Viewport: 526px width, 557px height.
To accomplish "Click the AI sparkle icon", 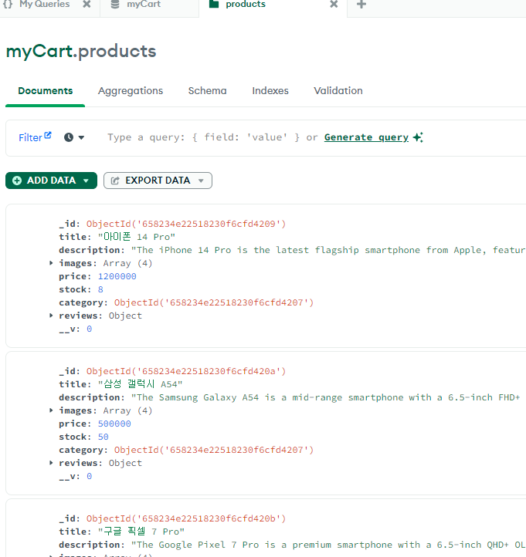I will click(x=418, y=137).
